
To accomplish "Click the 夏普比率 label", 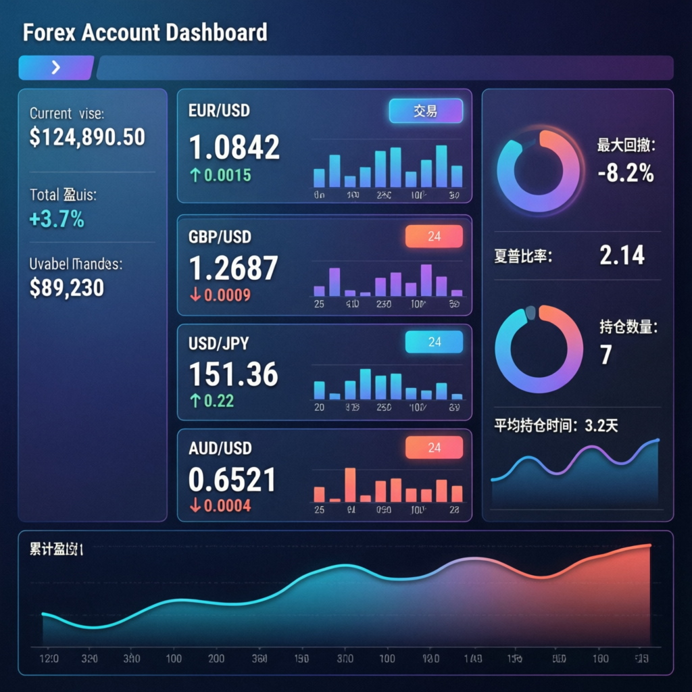I will [523, 255].
